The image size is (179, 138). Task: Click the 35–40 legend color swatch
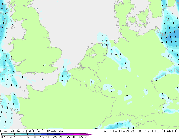click(70, 134)
